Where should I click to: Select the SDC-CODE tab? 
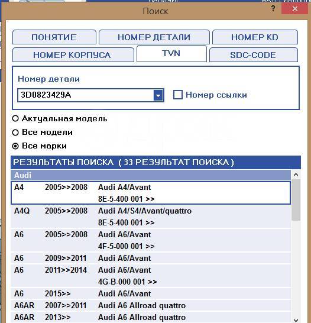click(254, 55)
